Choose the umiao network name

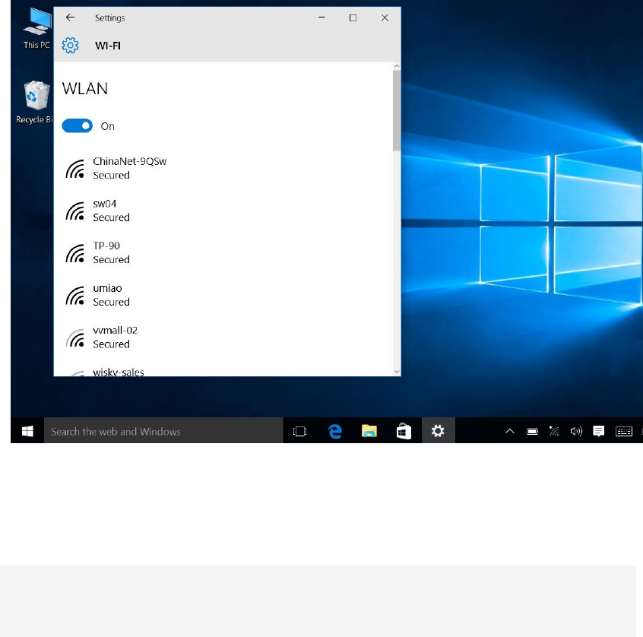pyautogui.click(x=107, y=288)
